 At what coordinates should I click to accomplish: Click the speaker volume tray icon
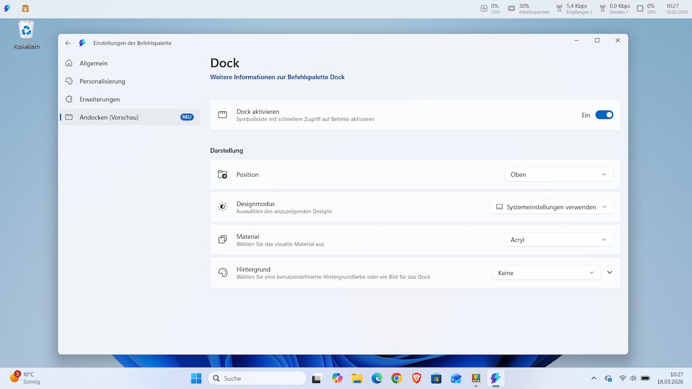(x=633, y=378)
